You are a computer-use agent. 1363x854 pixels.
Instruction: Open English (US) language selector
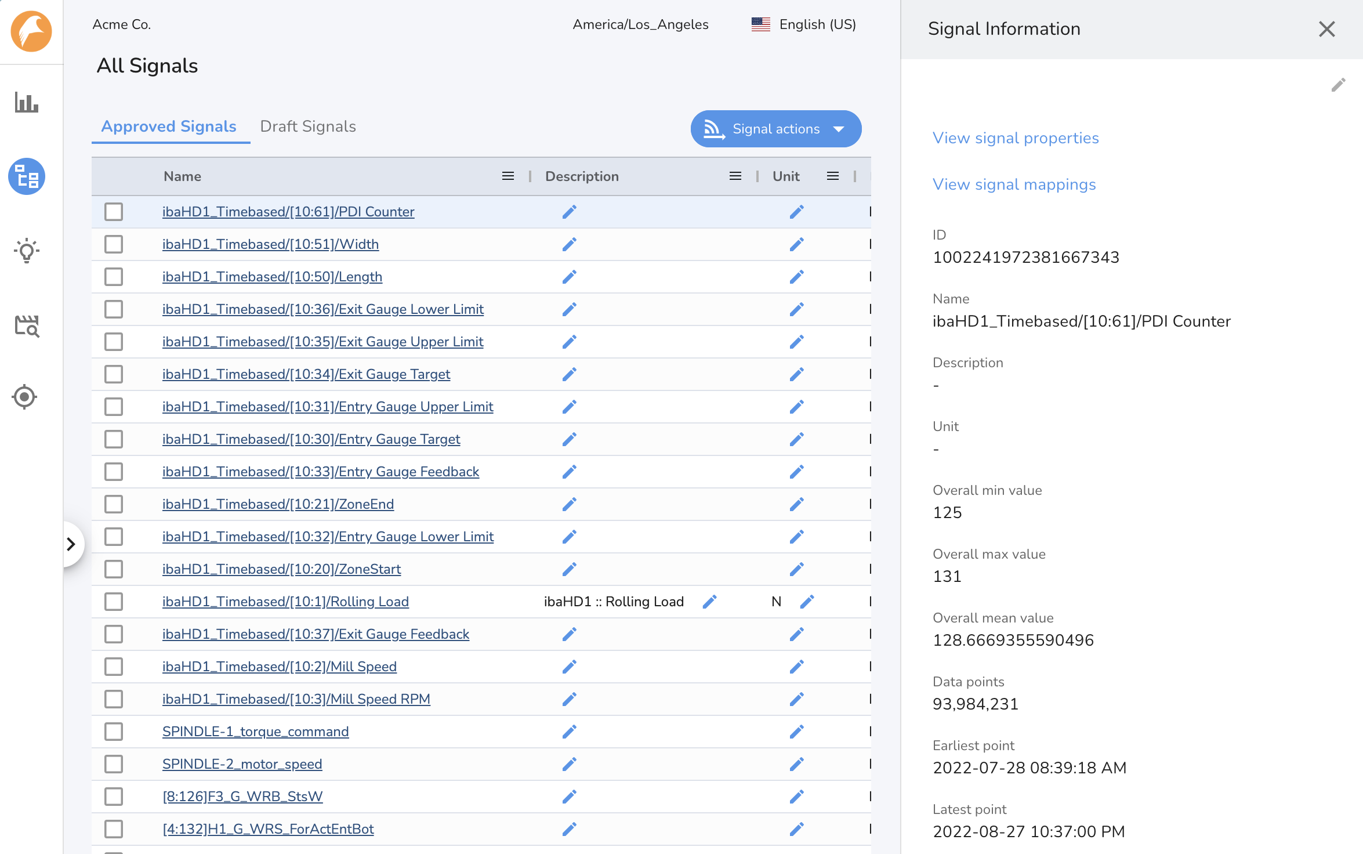804,24
